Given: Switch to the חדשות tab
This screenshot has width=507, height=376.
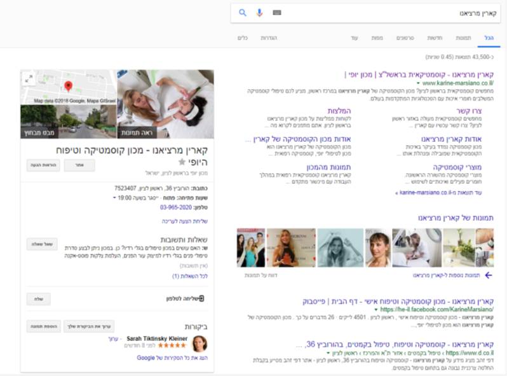Looking at the screenshot, I should click(x=435, y=38).
